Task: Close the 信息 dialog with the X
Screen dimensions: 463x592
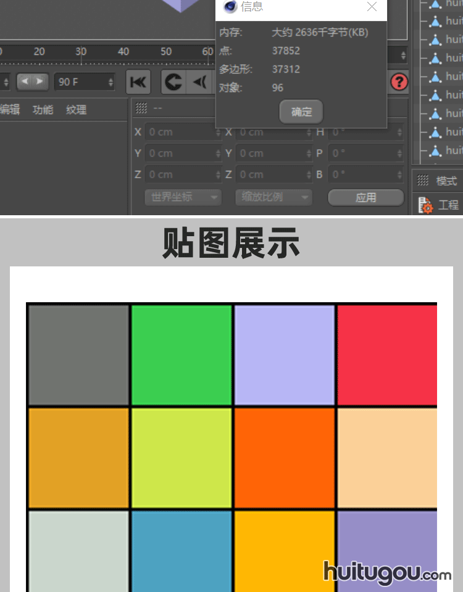Action: pos(372,6)
